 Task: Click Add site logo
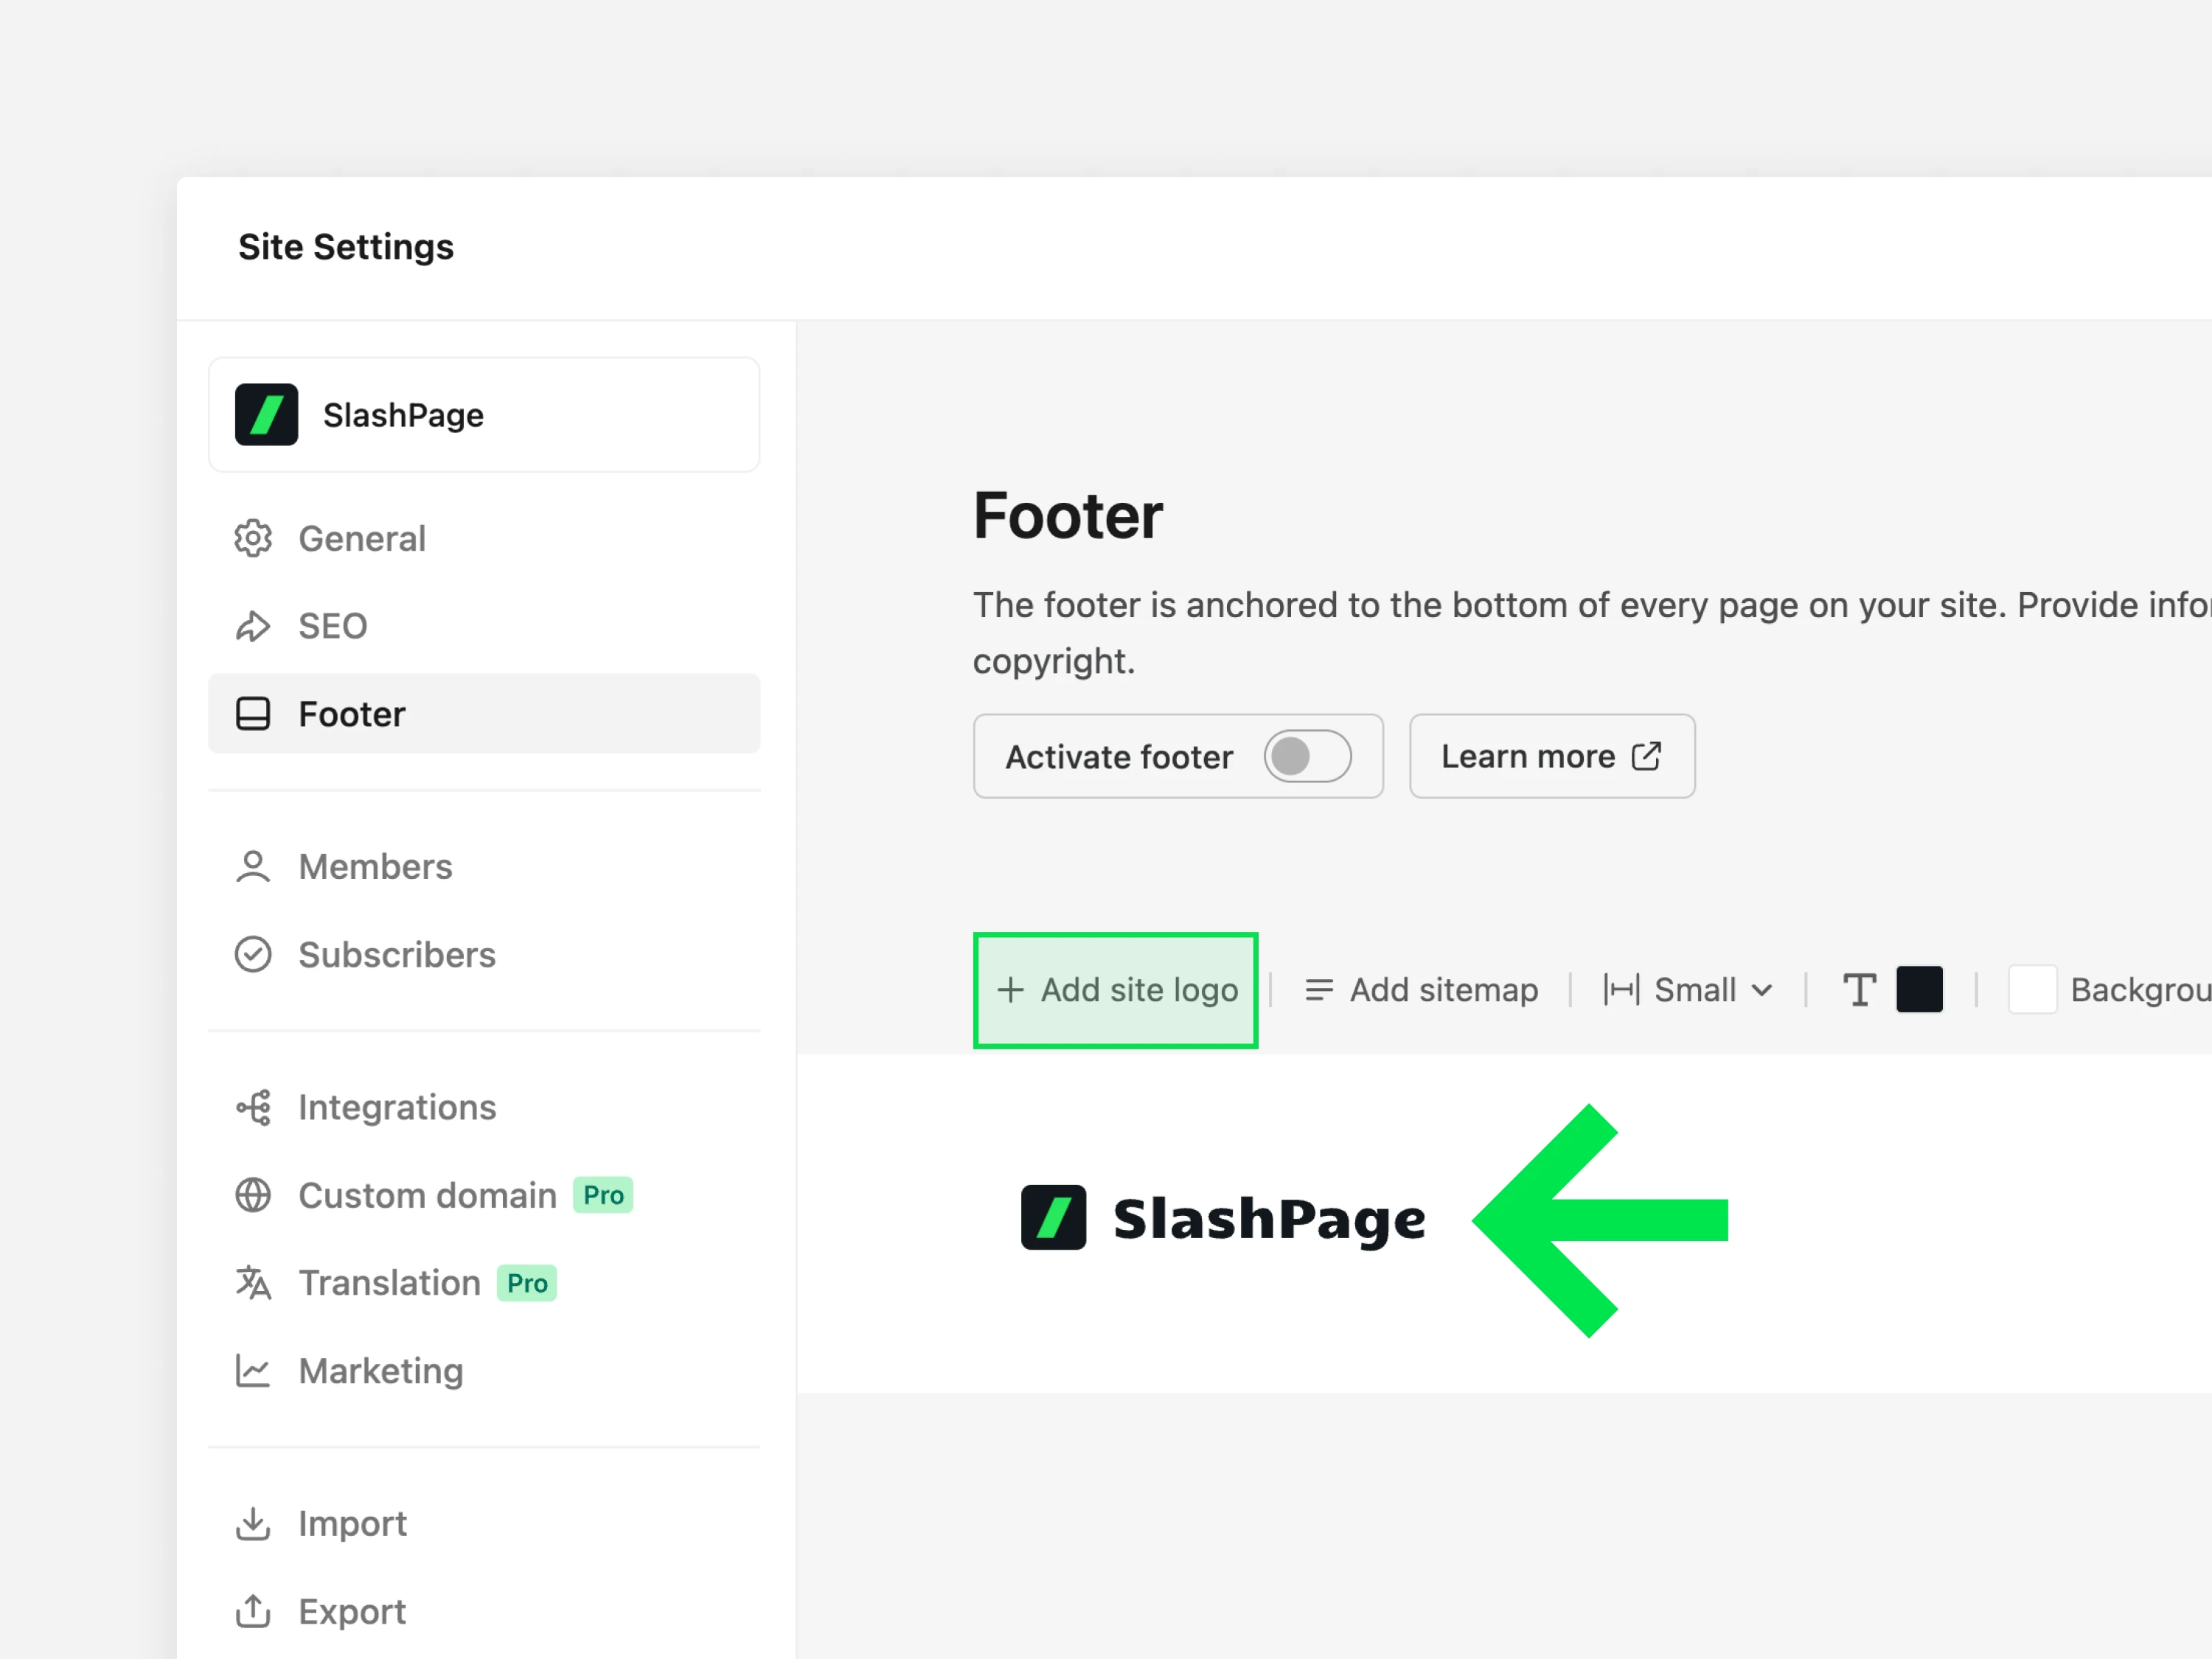1116,990
